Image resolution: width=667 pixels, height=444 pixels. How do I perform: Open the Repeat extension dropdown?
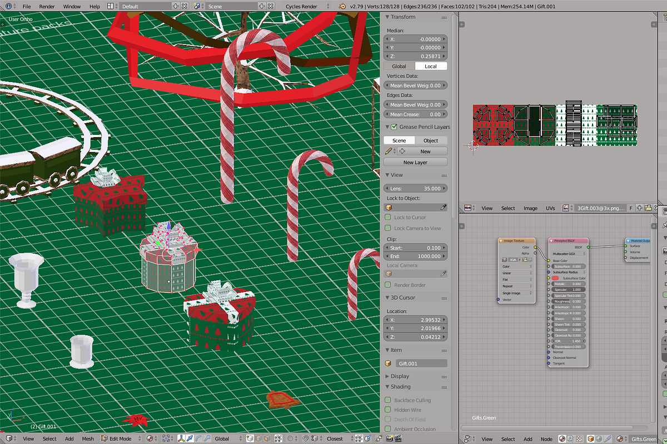tap(517, 286)
